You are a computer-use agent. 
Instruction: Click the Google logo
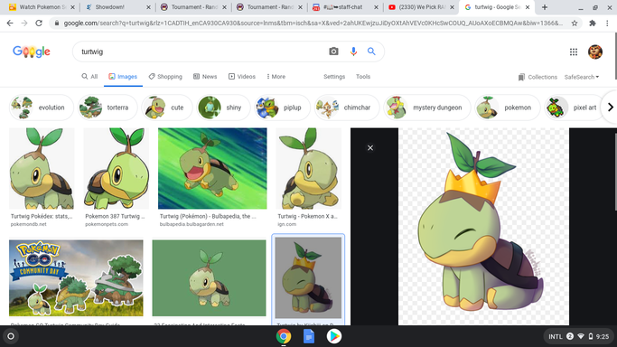[32, 52]
